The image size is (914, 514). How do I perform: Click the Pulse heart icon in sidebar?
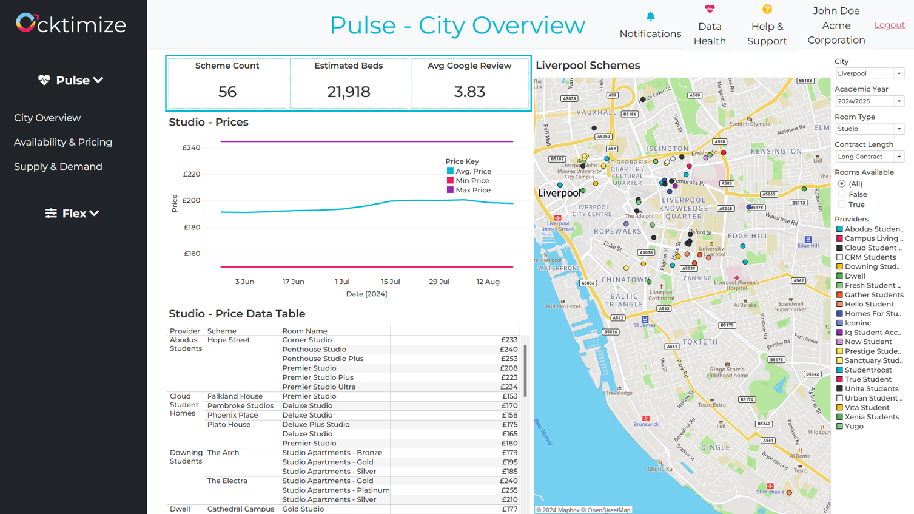tap(44, 80)
